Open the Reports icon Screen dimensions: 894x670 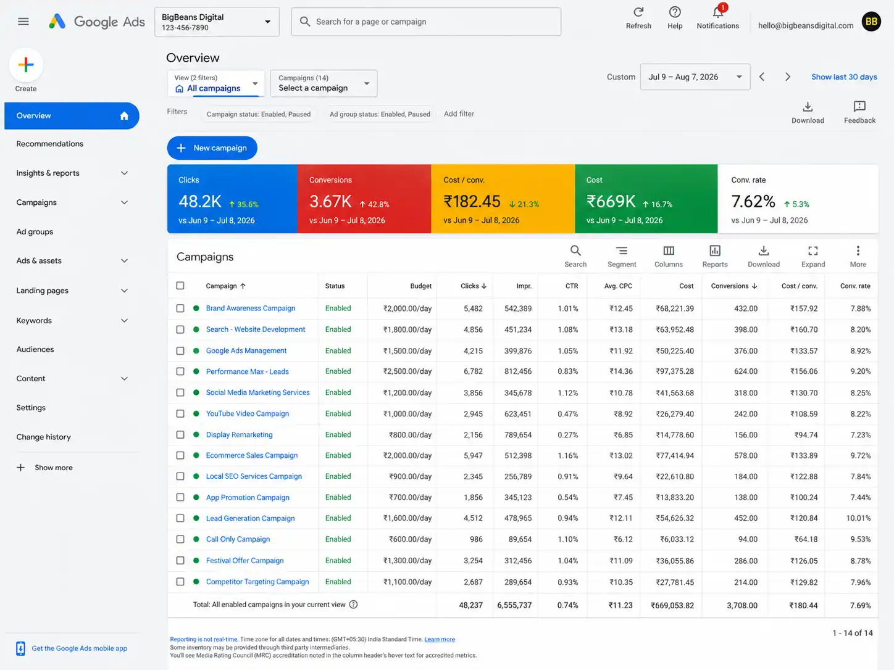tap(715, 250)
